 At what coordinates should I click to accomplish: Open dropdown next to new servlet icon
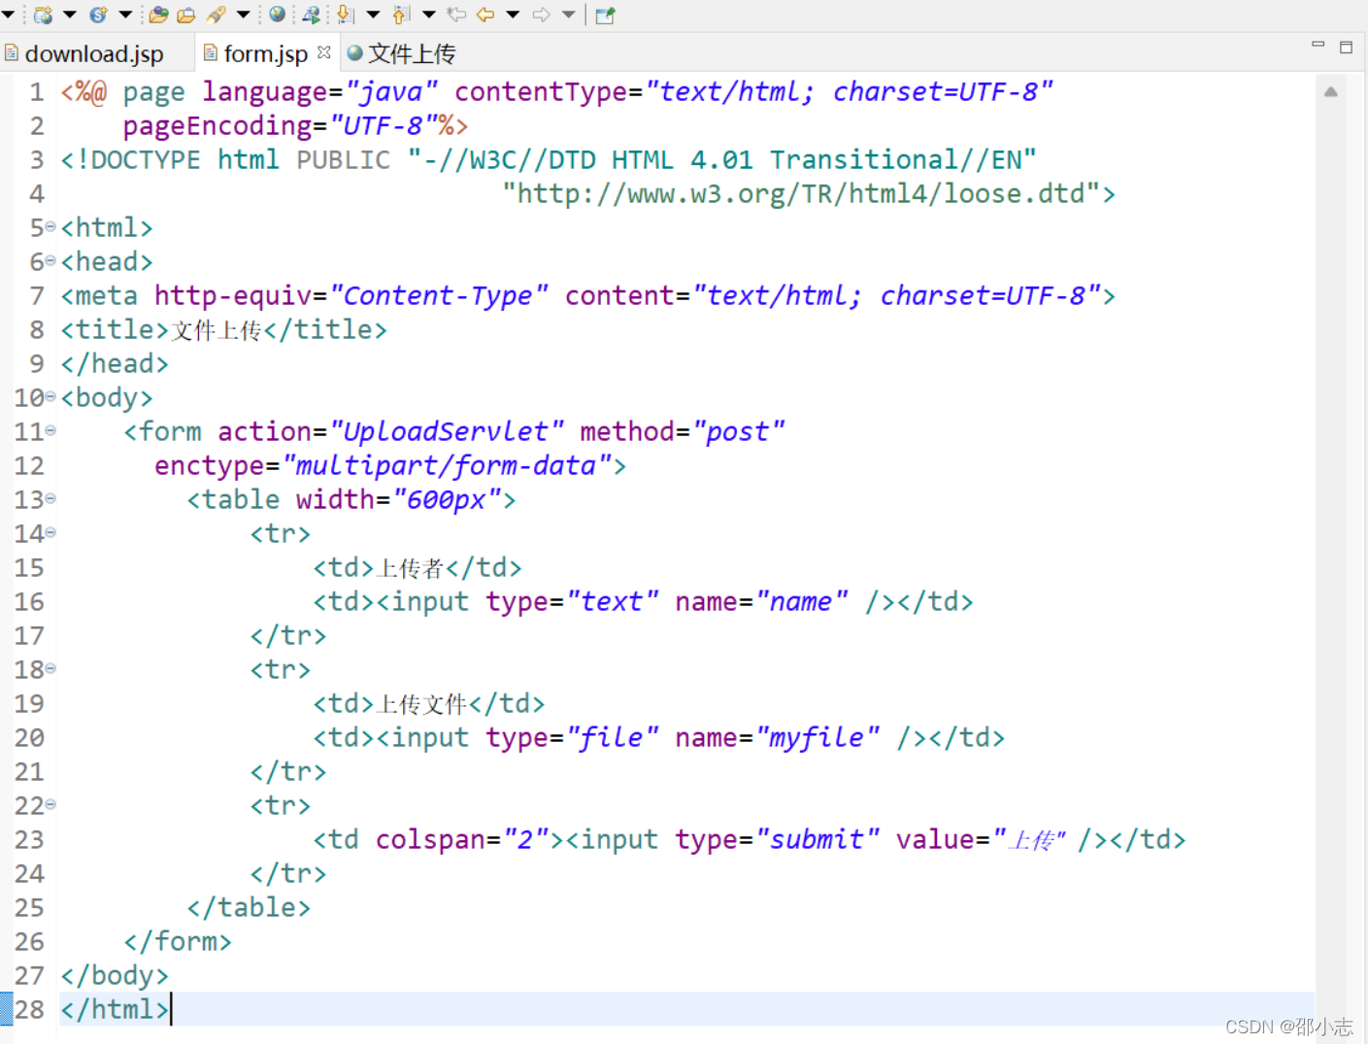[x=125, y=15]
